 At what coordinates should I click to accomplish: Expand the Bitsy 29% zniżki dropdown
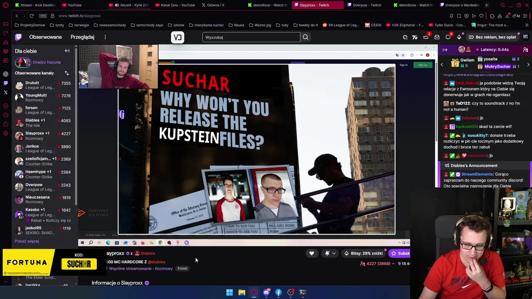click(x=364, y=253)
